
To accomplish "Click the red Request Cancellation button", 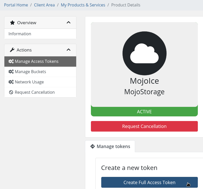I will [x=144, y=126].
